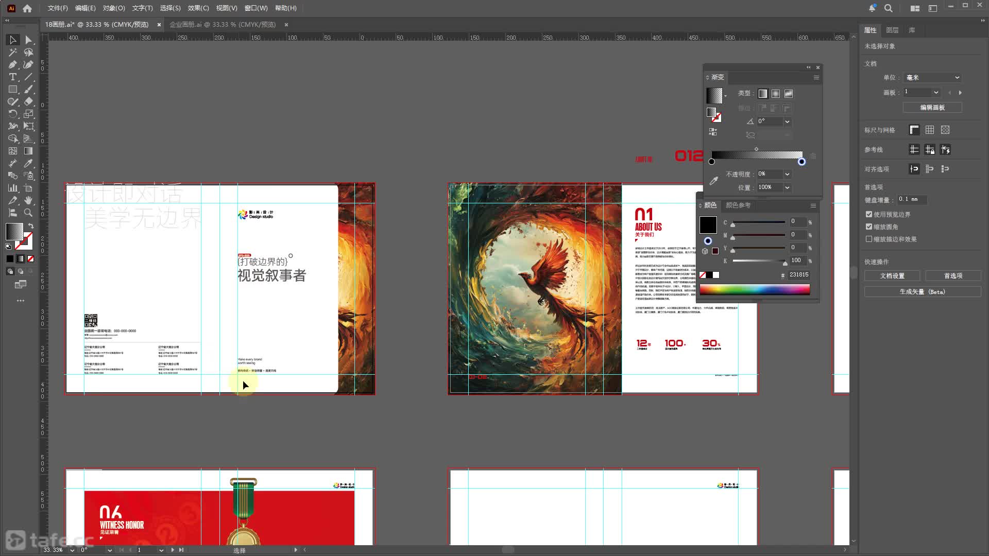Toggle lock guides button

pos(930,150)
